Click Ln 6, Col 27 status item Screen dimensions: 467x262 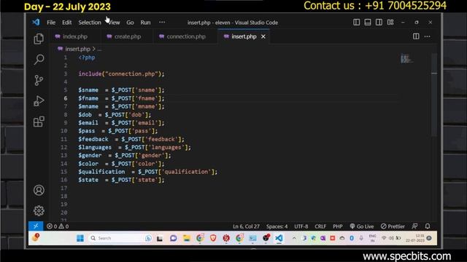point(246,226)
